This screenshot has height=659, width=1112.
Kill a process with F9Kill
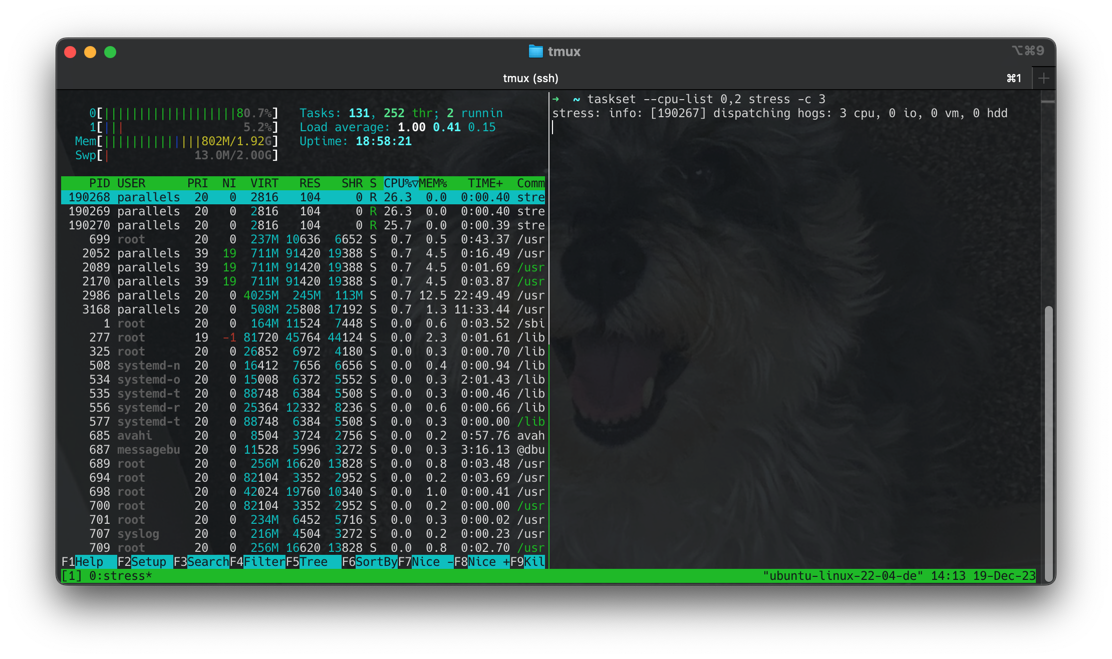pyautogui.click(x=528, y=561)
